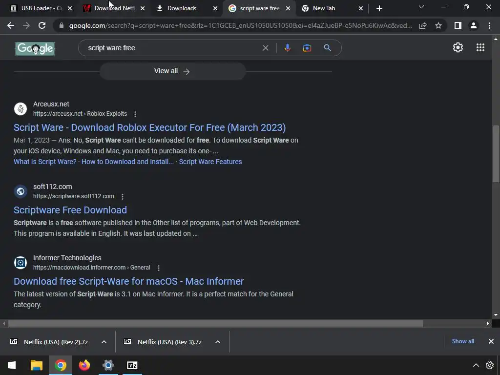Click the Informer Technologies favicon
The image size is (500, 375).
(21, 263)
